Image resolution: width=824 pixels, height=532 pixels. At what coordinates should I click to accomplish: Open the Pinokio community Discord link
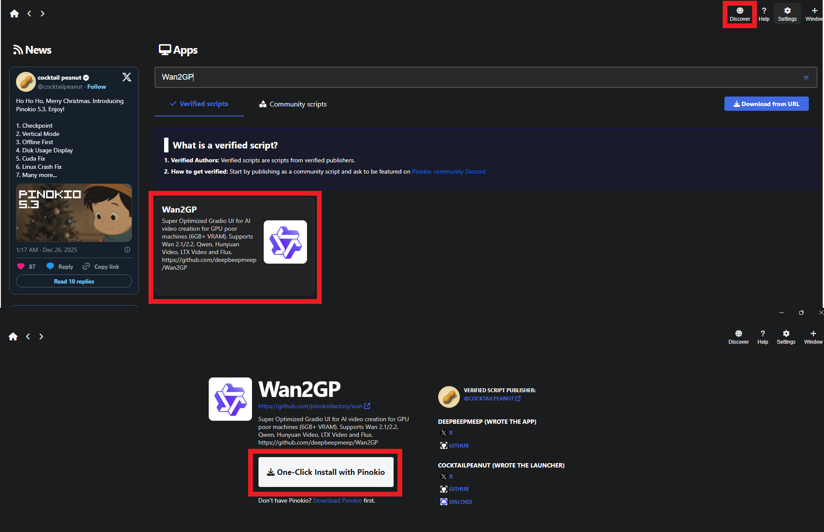pyautogui.click(x=449, y=171)
